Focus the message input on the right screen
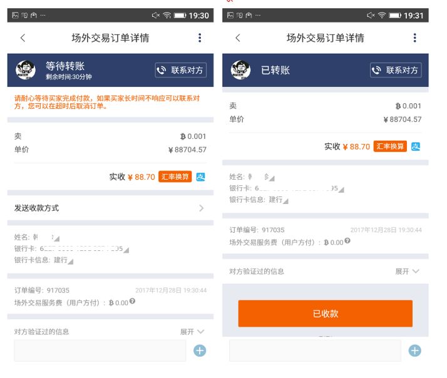Image resolution: width=447 pixels, height=378 pixels. (315, 350)
